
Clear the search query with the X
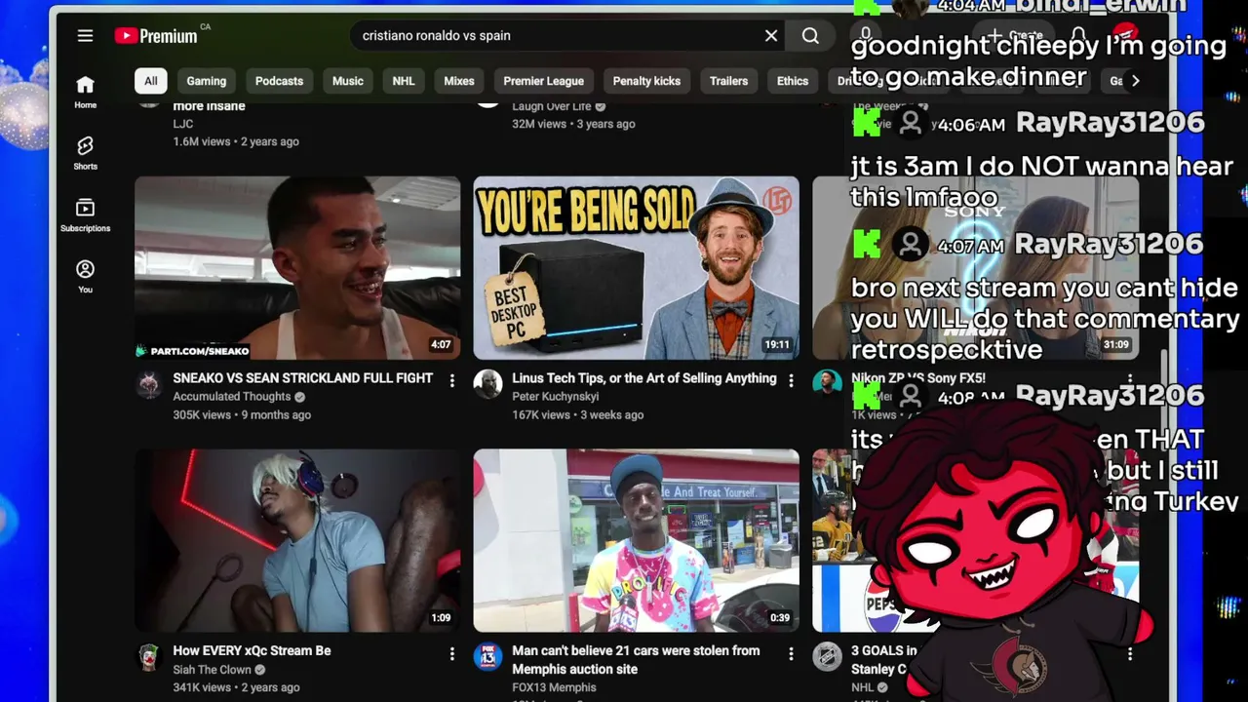tap(771, 35)
